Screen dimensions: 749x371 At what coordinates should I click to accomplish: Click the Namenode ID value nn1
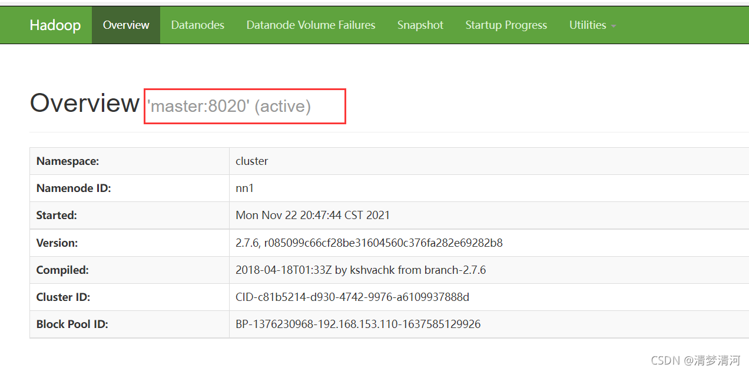point(244,188)
